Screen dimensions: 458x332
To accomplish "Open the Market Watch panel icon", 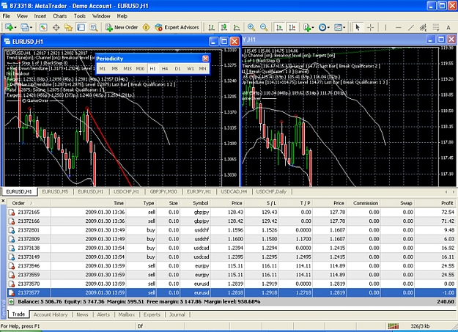I will [43, 27].
